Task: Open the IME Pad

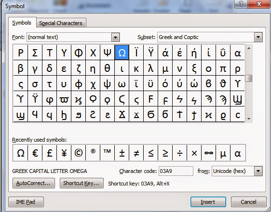Action: click(x=26, y=202)
